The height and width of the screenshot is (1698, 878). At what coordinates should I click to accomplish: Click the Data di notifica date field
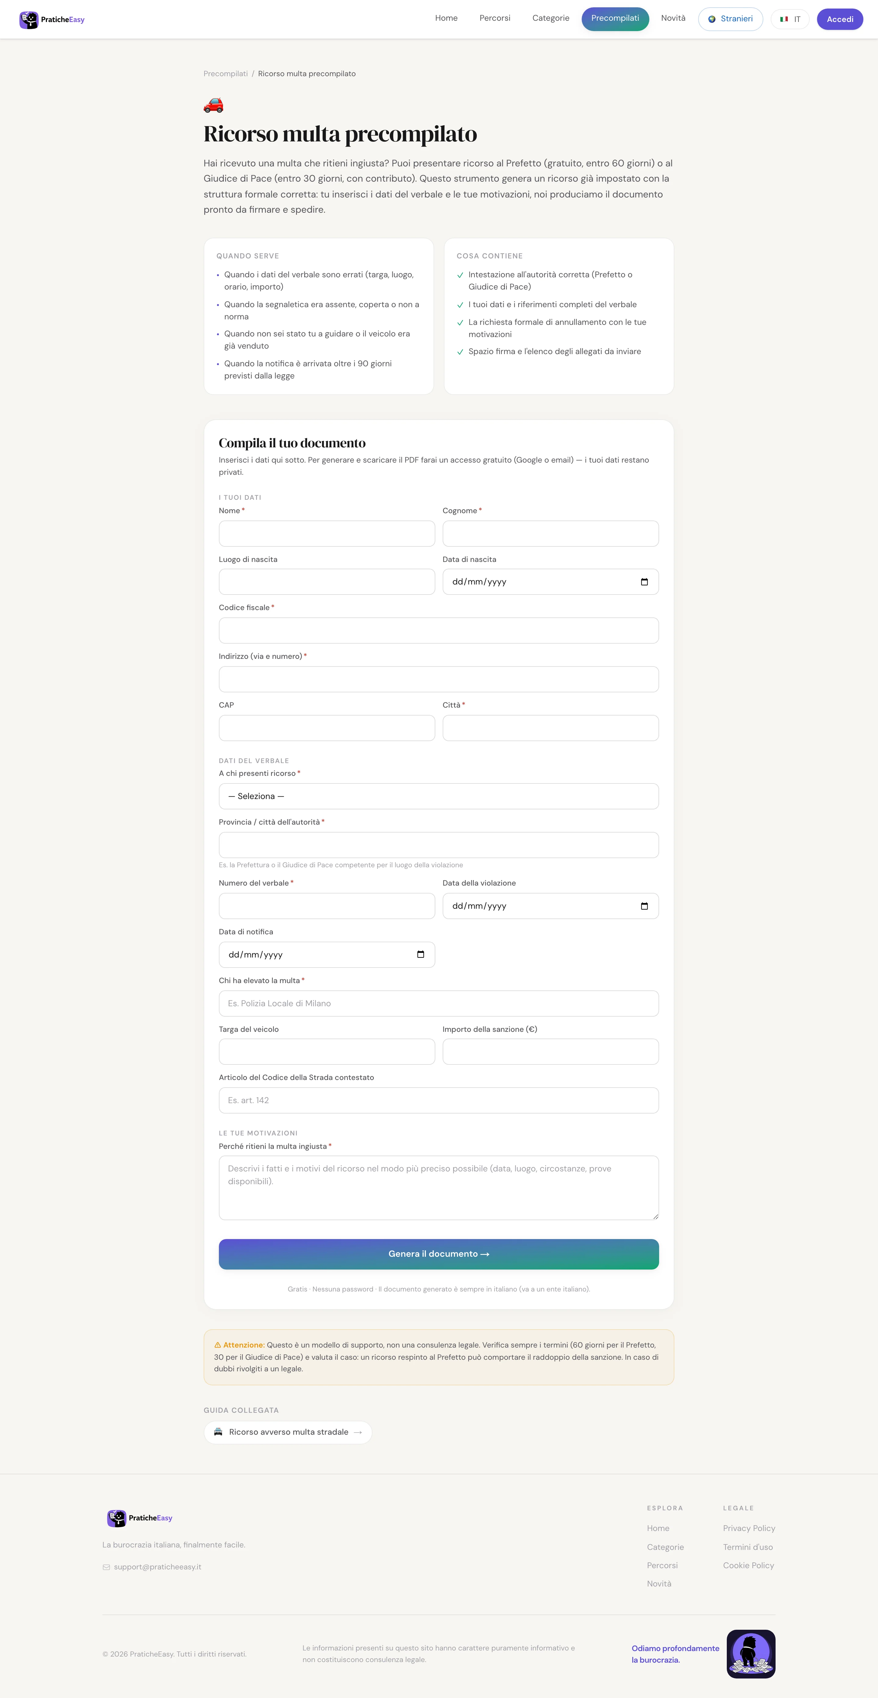[327, 954]
